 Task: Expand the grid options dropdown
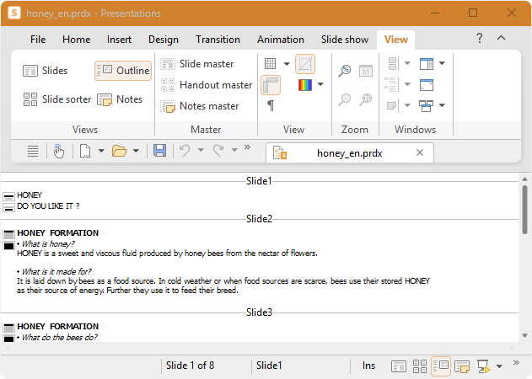[x=287, y=64]
